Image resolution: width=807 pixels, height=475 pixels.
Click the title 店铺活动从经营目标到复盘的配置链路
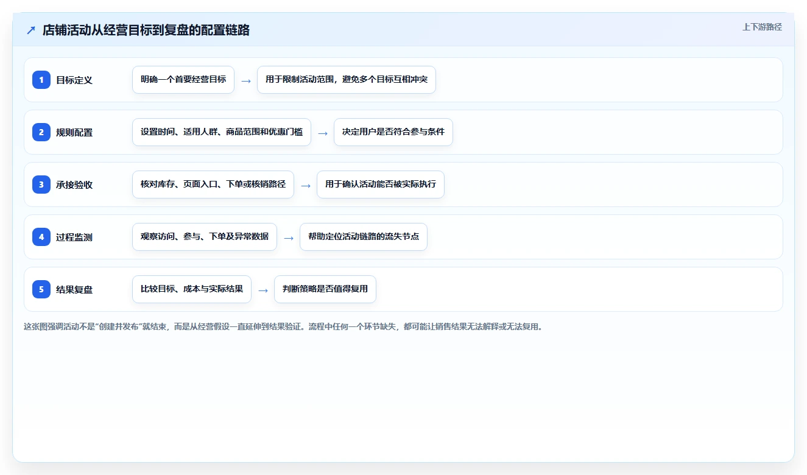pyautogui.click(x=146, y=30)
